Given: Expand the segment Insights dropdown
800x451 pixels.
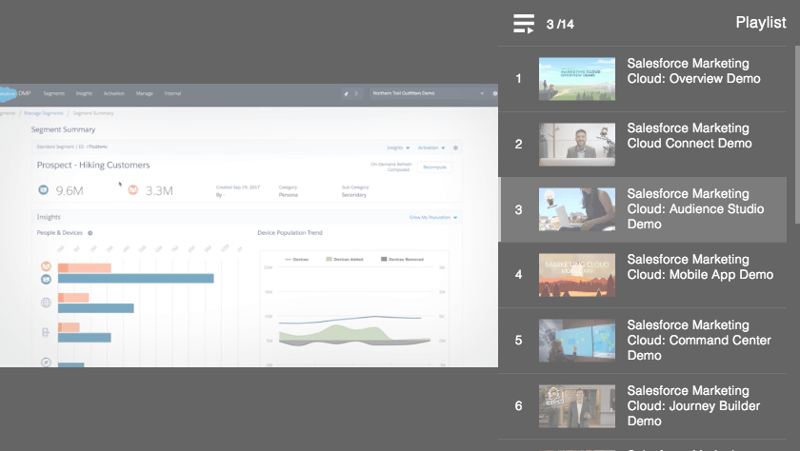Looking at the screenshot, I should [398, 147].
